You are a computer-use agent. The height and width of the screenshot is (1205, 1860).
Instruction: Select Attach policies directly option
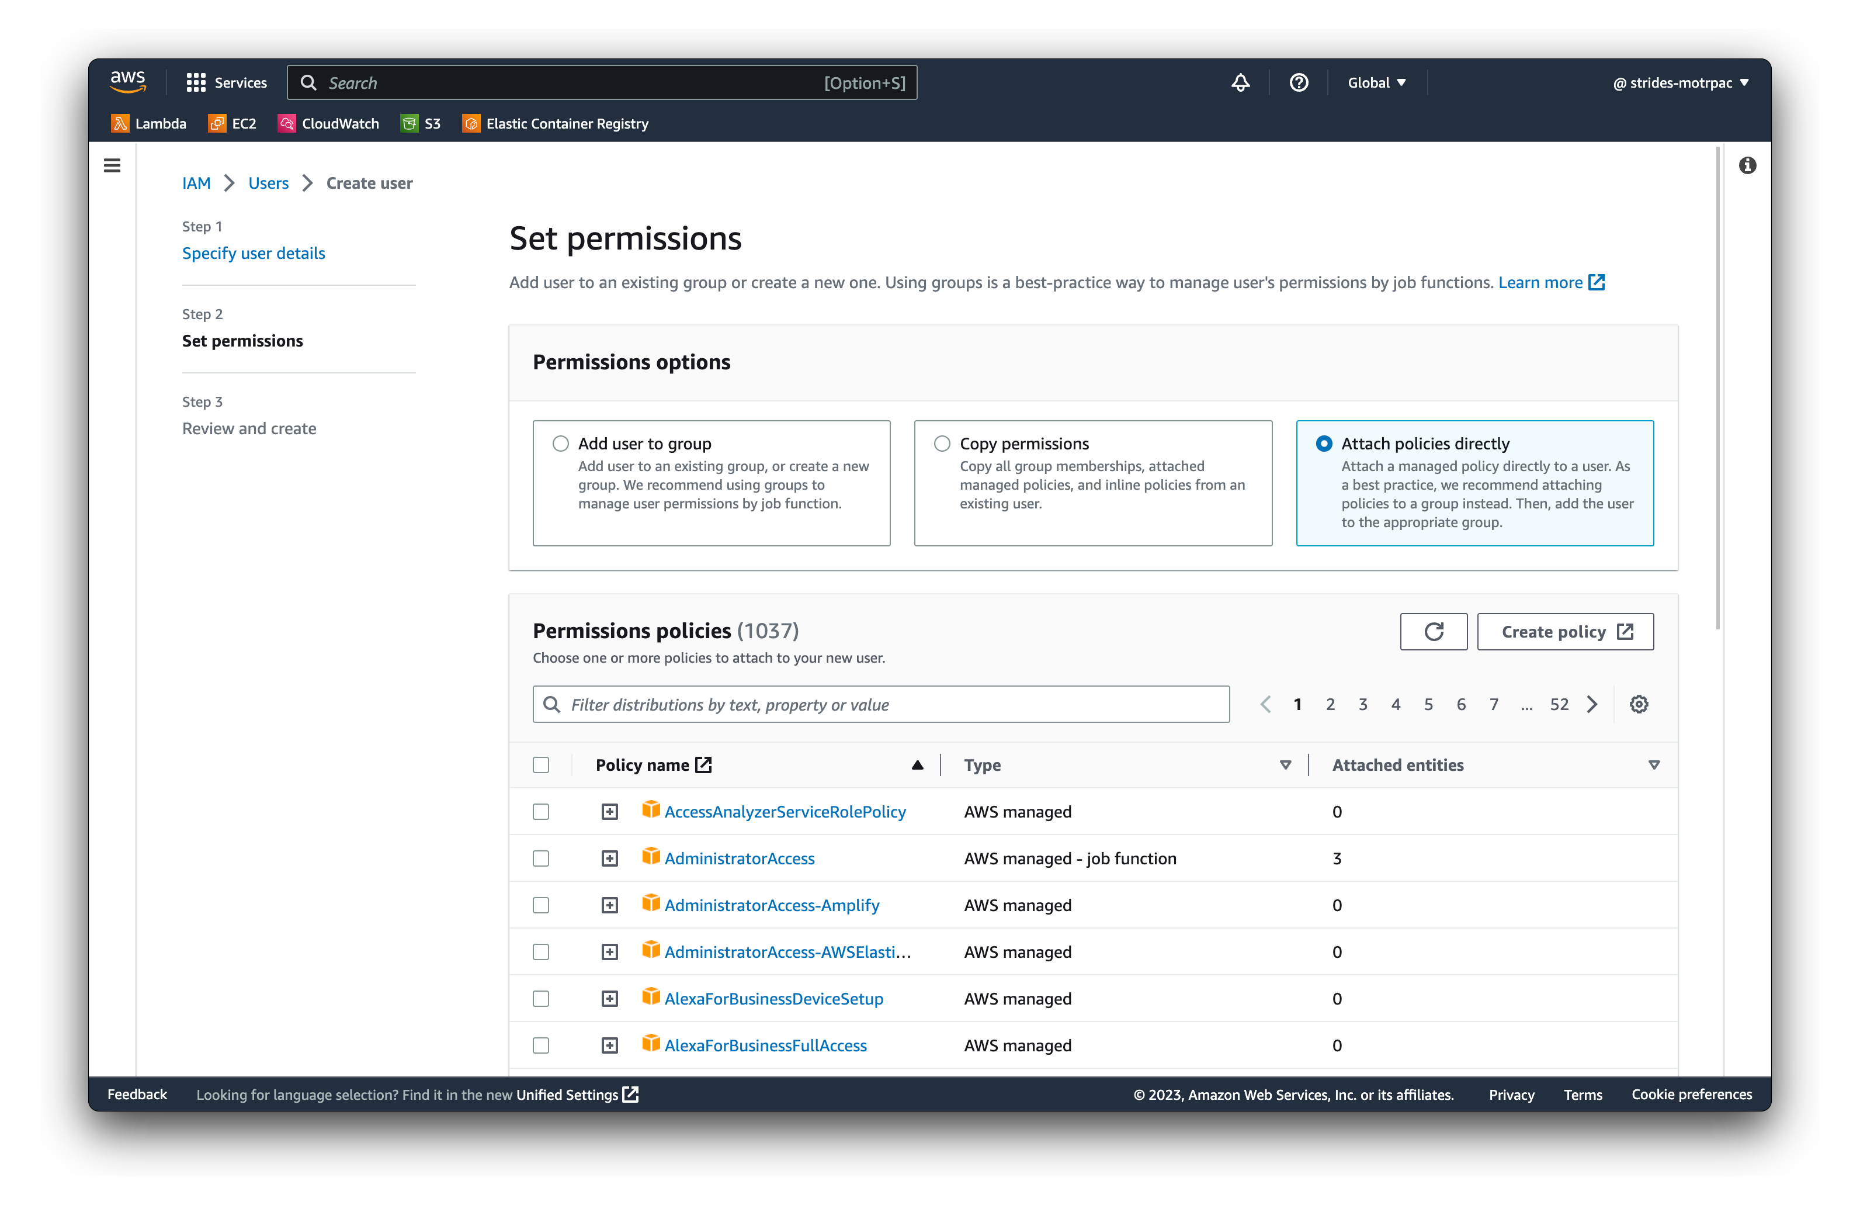1324,444
